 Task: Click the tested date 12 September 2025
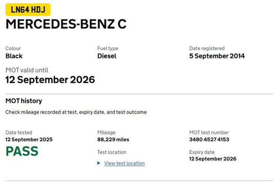click(x=29, y=140)
